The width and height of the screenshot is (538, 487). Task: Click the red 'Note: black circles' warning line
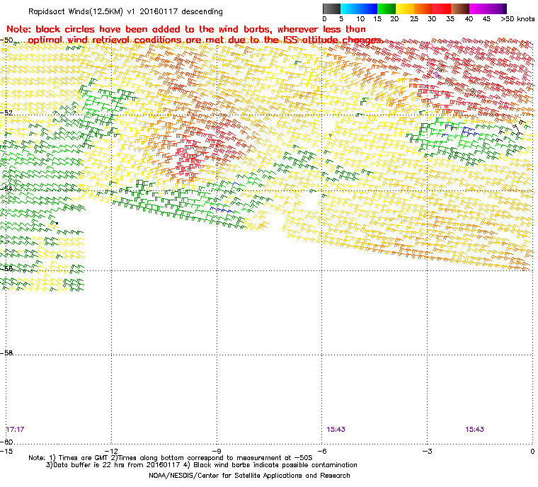(x=186, y=29)
